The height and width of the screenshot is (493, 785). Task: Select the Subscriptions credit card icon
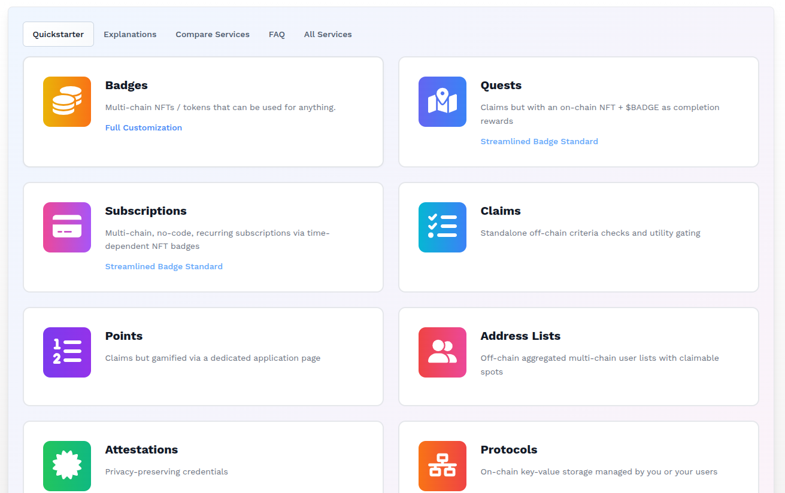67,227
